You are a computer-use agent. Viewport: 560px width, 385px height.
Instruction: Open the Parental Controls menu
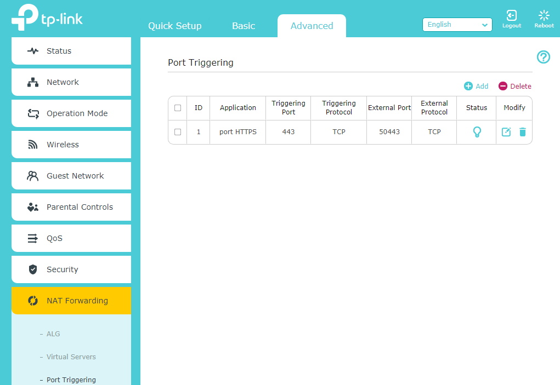tap(71, 207)
